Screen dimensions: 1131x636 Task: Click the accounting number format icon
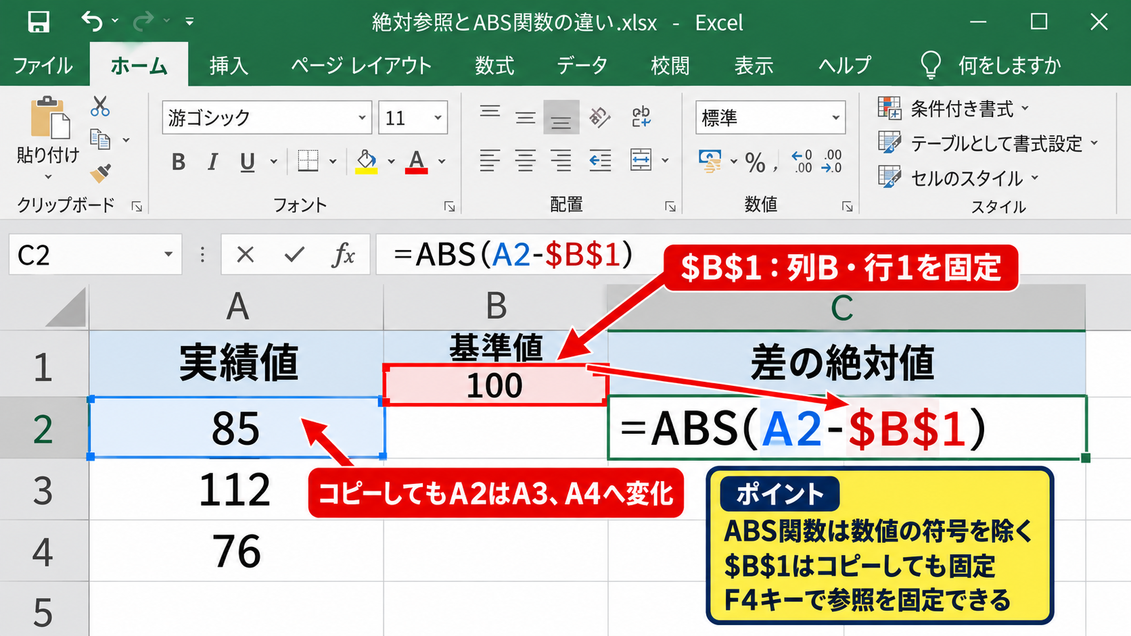tap(710, 161)
